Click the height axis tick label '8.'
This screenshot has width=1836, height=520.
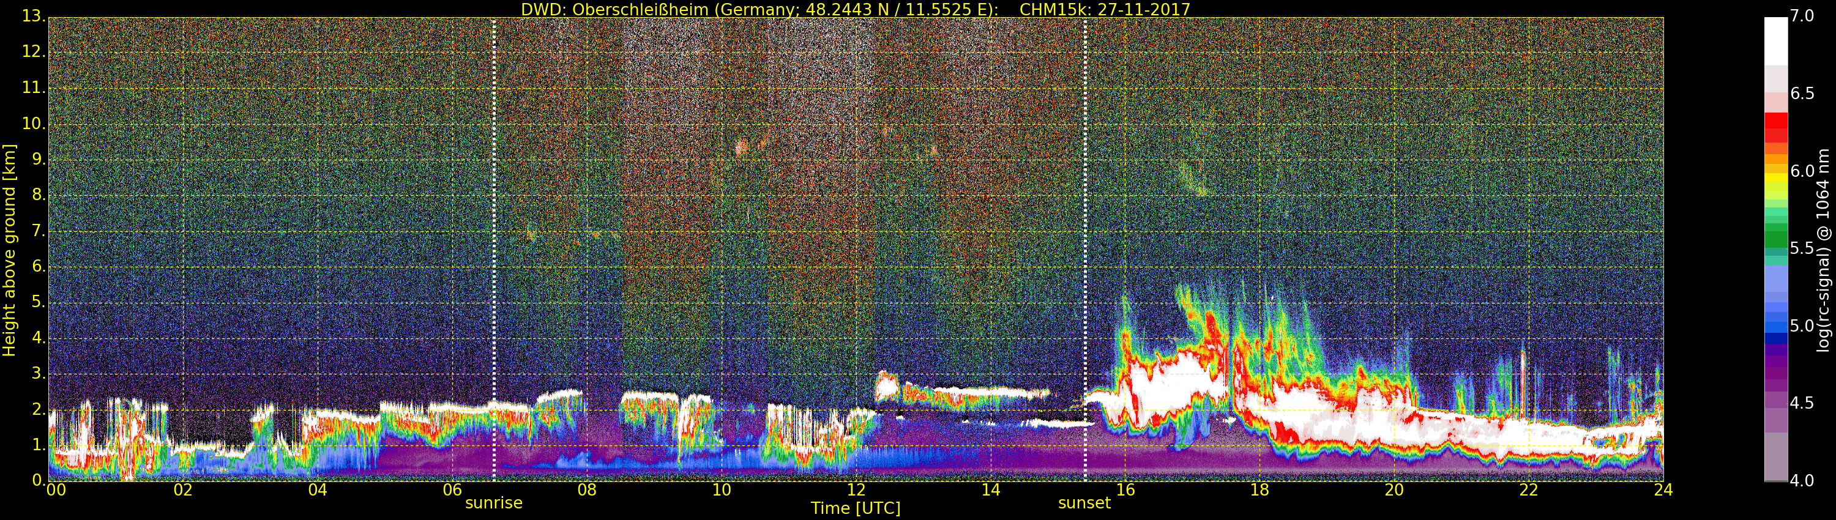pos(39,195)
